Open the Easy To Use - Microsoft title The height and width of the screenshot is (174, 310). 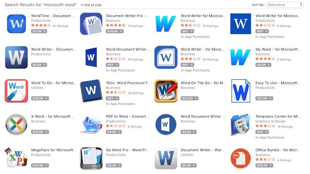coord(277,83)
